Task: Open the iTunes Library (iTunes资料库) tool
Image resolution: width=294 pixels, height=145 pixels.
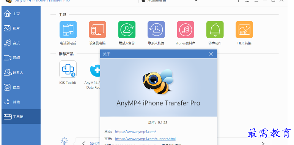Action: tap(186, 30)
